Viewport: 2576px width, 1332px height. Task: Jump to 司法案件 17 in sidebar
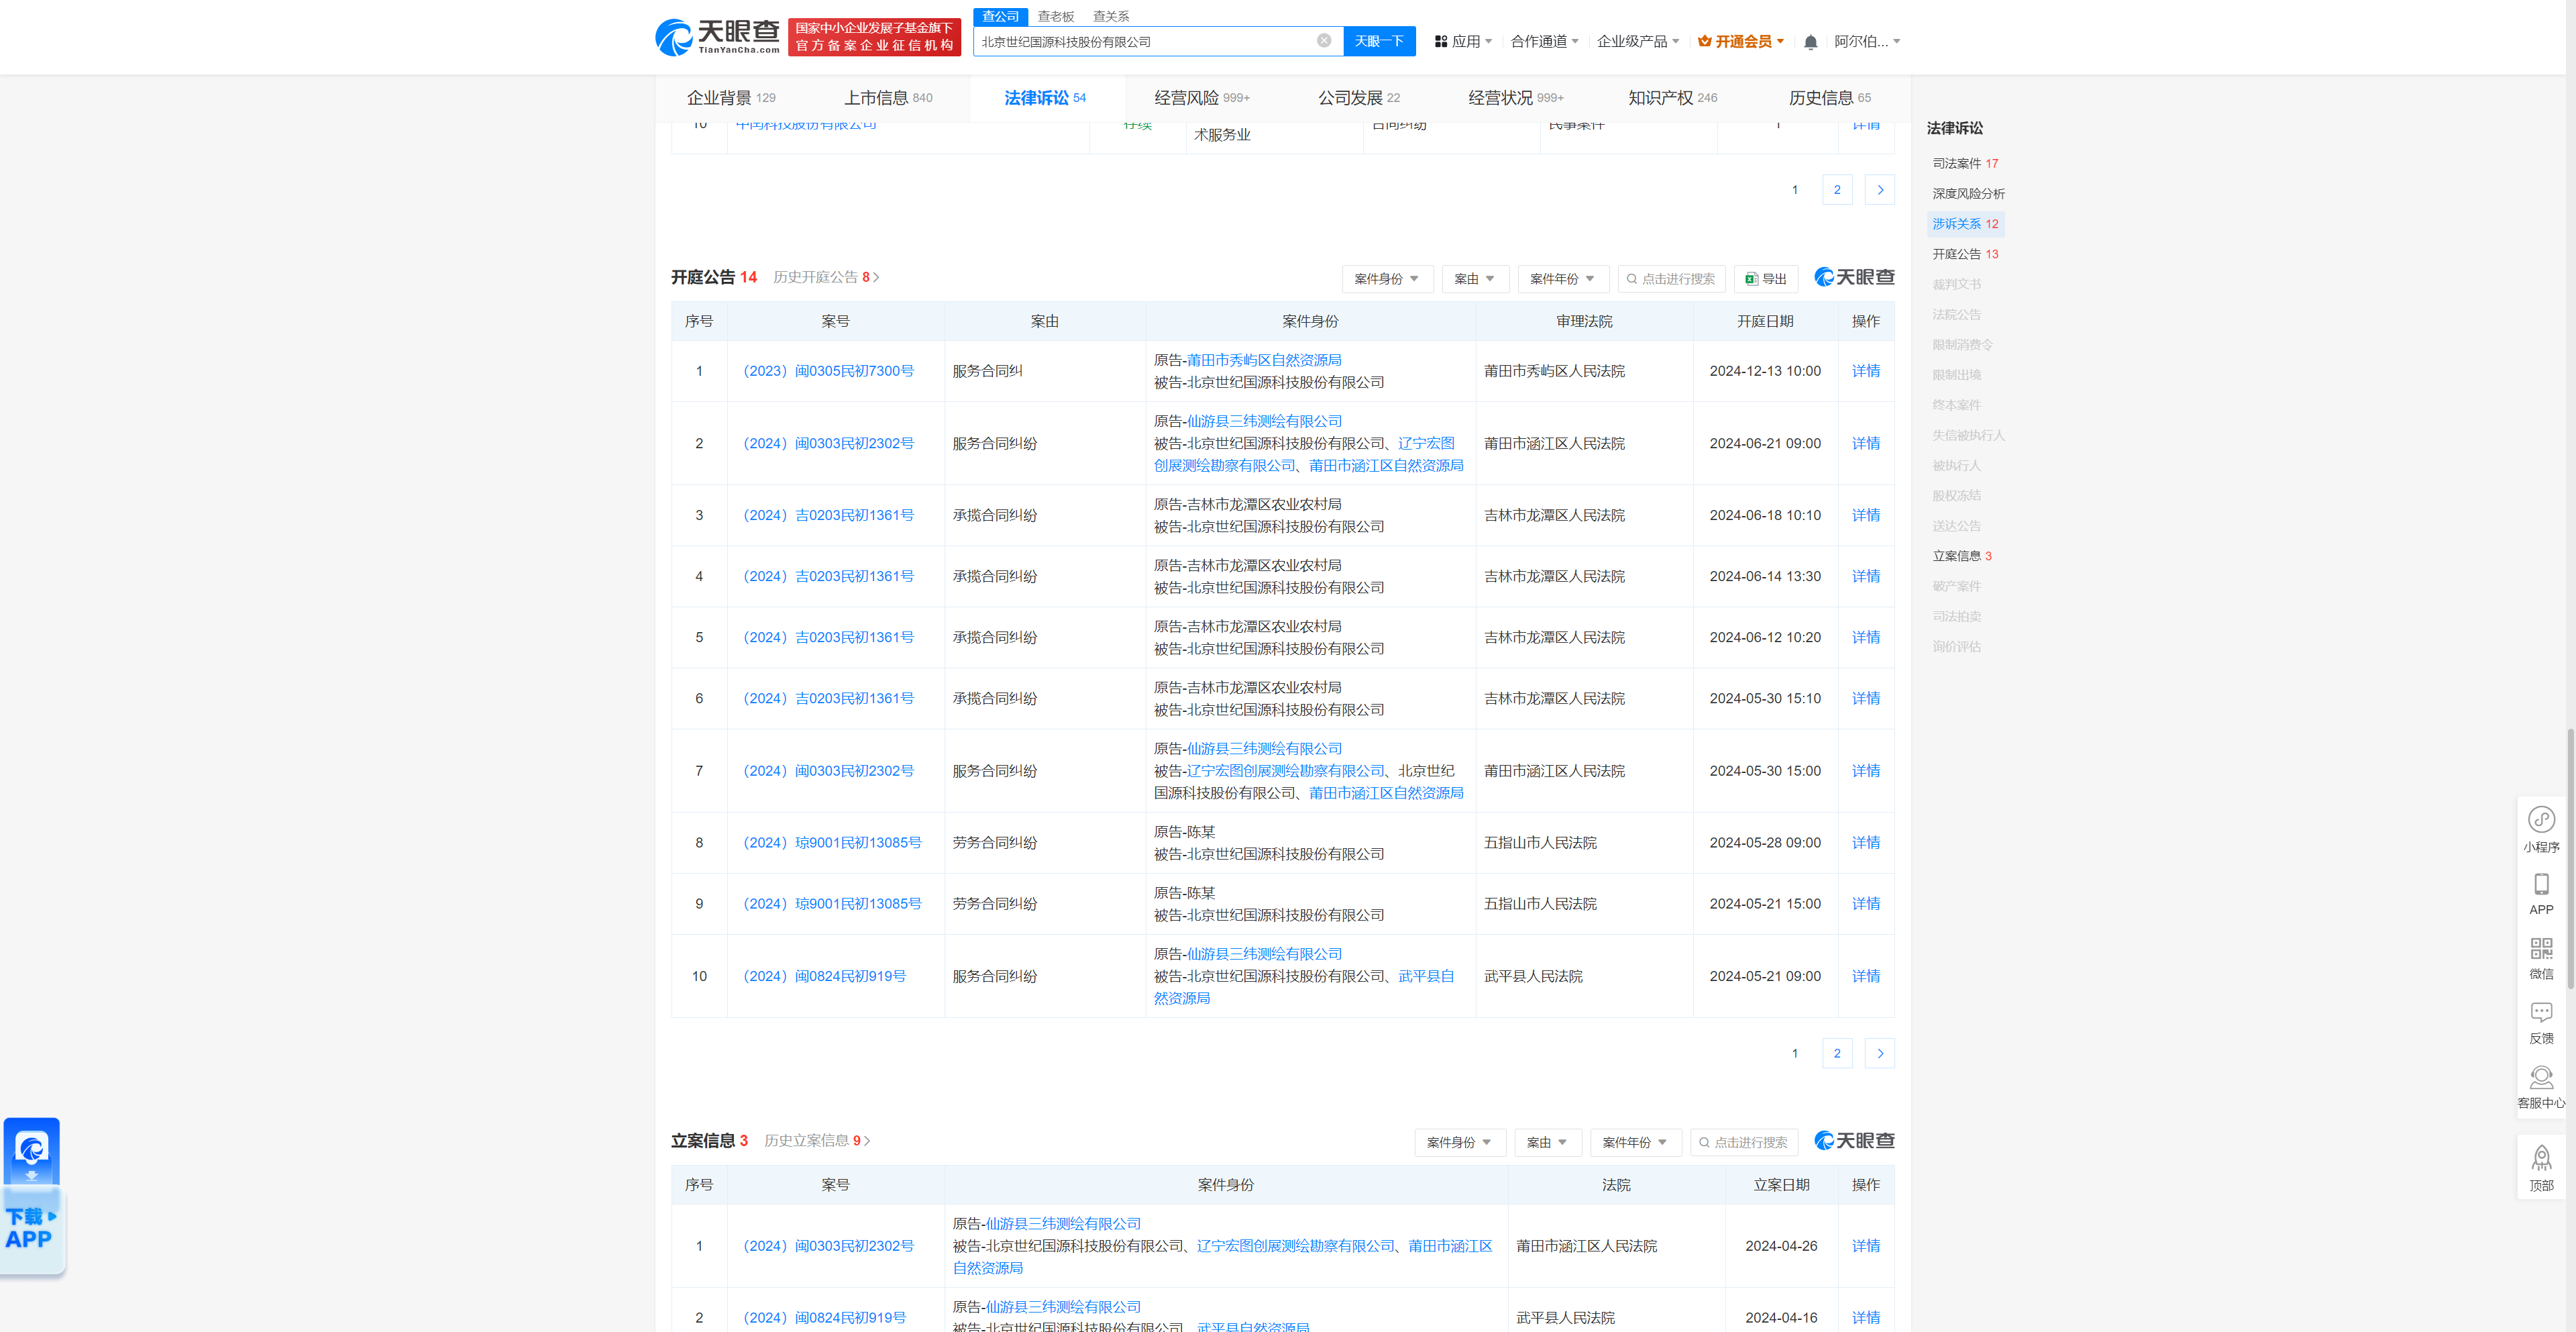(1964, 163)
